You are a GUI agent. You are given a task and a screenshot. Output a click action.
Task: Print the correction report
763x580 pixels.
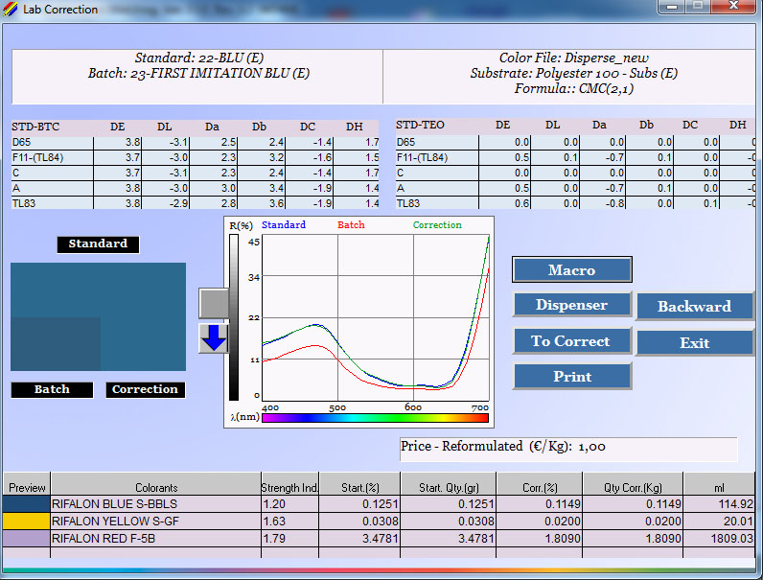pos(571,376)
